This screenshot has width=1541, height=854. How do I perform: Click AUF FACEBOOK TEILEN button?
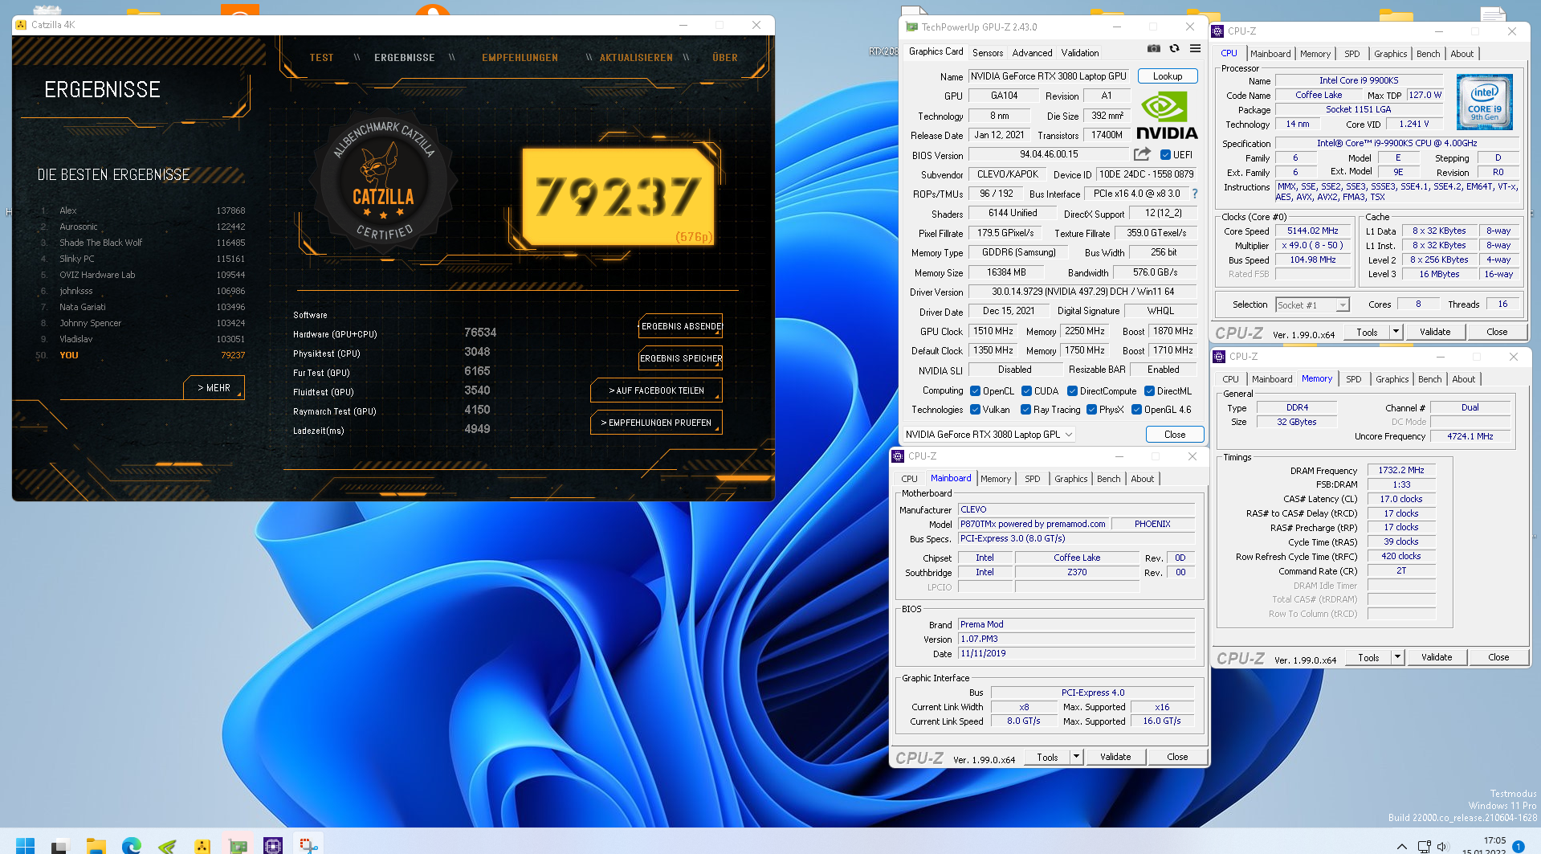coord(656,390)
